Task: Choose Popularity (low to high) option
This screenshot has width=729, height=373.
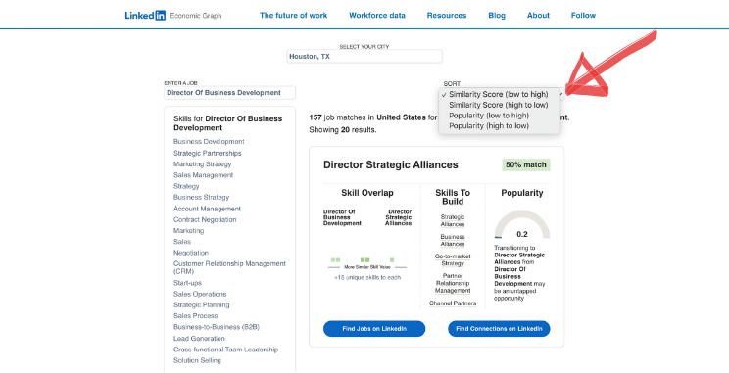Action: tap(489, 116)
